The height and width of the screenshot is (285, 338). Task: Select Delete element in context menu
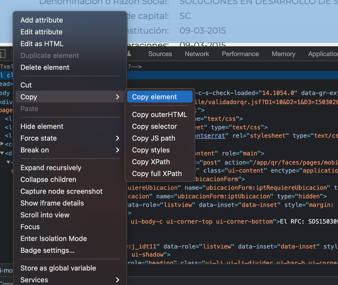point(70,67)
